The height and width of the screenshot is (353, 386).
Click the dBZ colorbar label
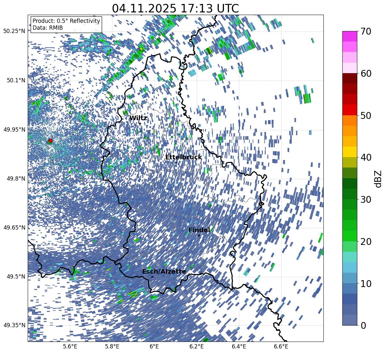[379, 179]
